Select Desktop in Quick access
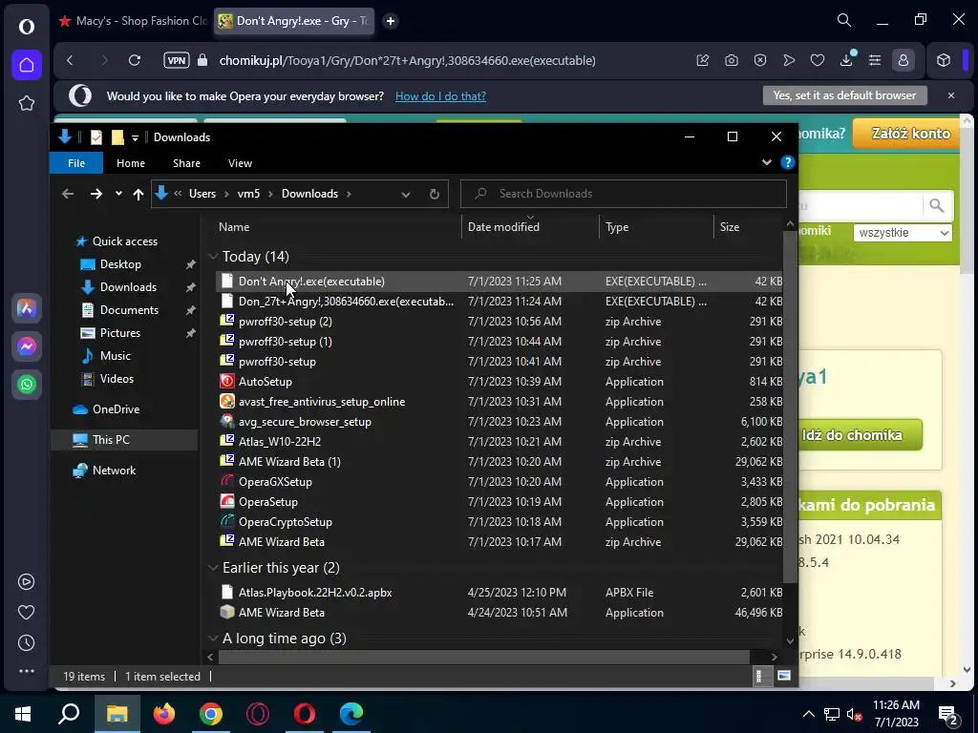978x733 pixels. coord(120,264)
